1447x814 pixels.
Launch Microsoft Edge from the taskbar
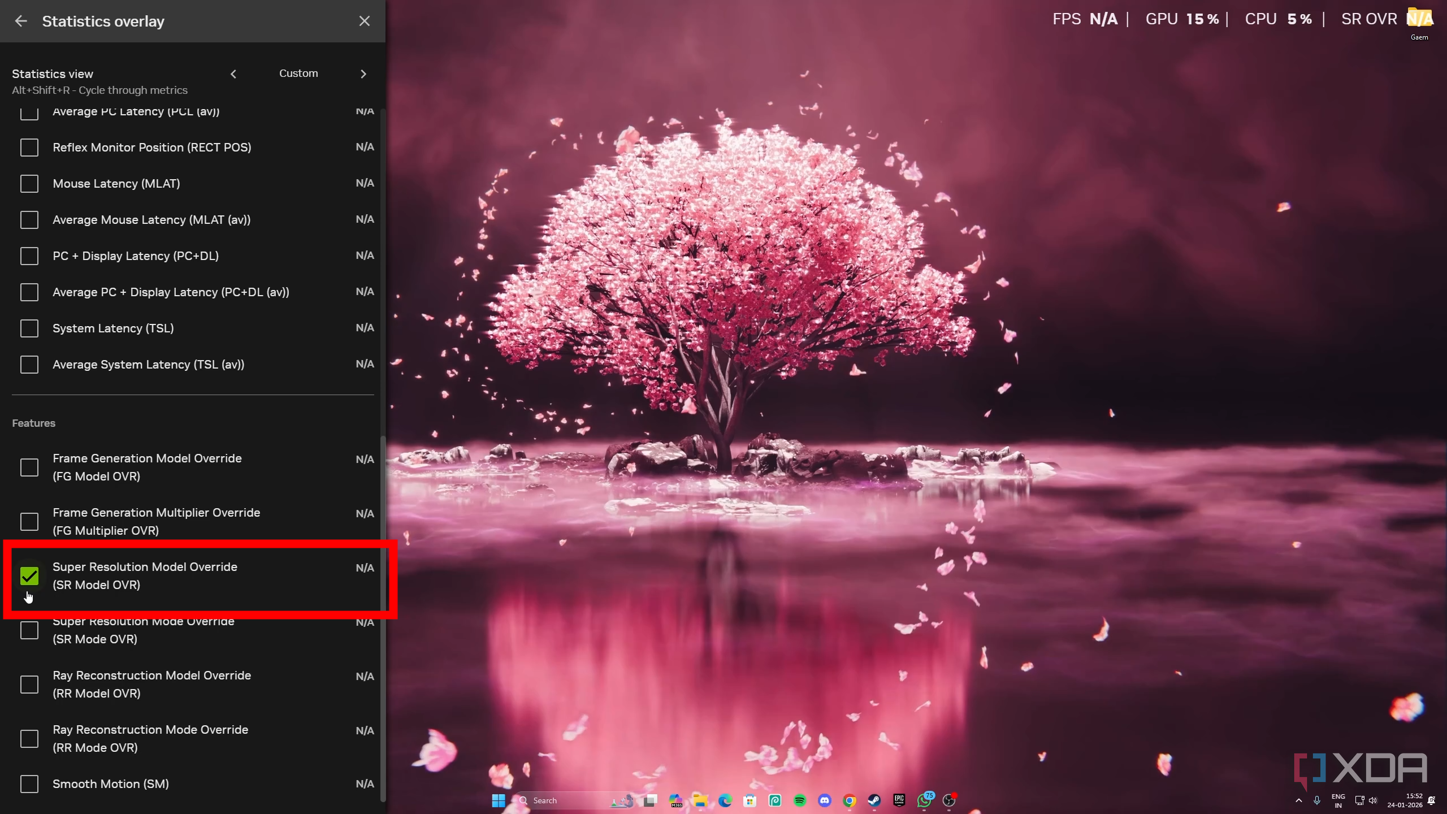(725, 800)
